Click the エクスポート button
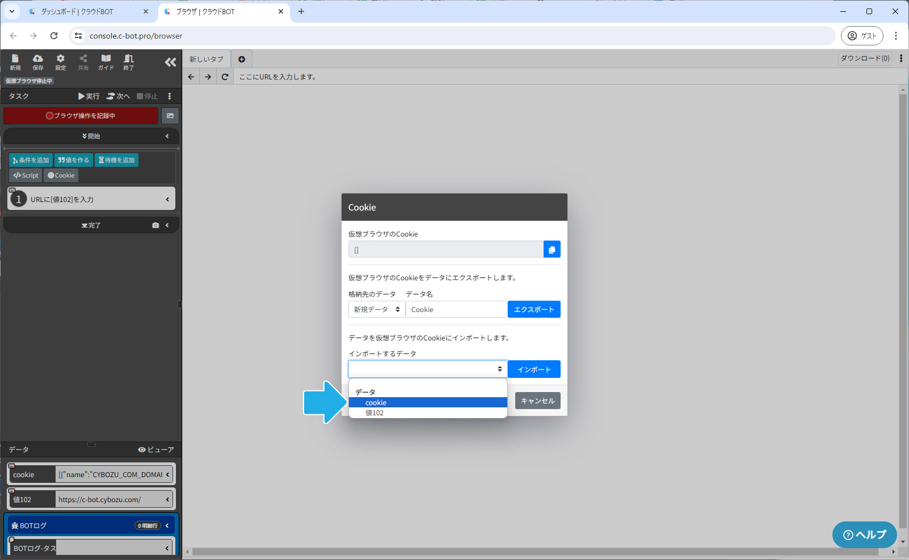909x560 pixels. coord(534,309)
